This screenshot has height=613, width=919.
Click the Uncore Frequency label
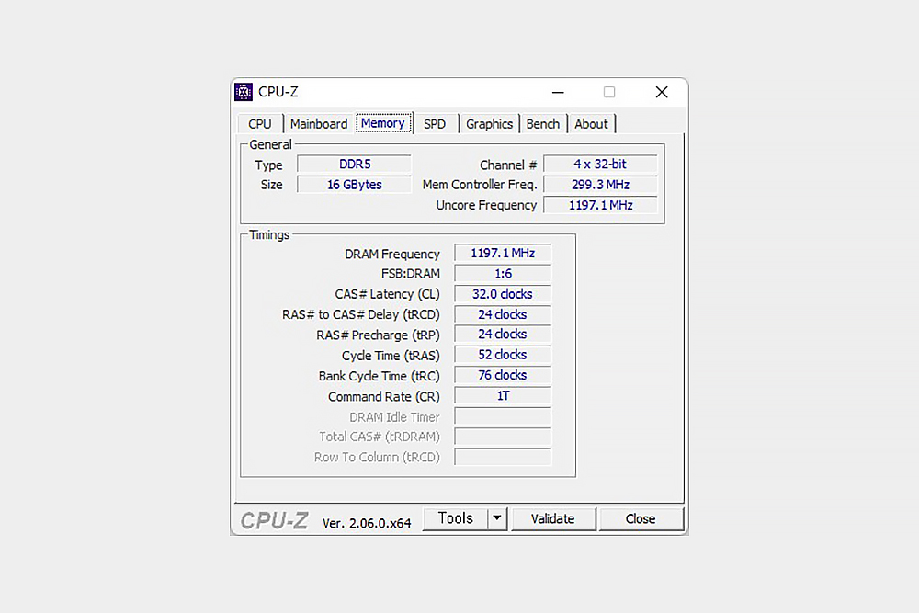486,205
